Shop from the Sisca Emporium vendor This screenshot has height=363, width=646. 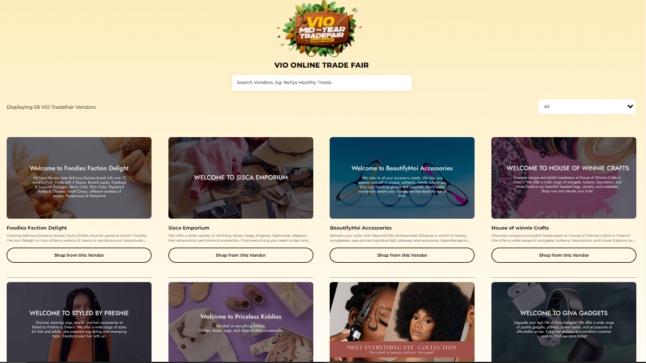(241, 255)
